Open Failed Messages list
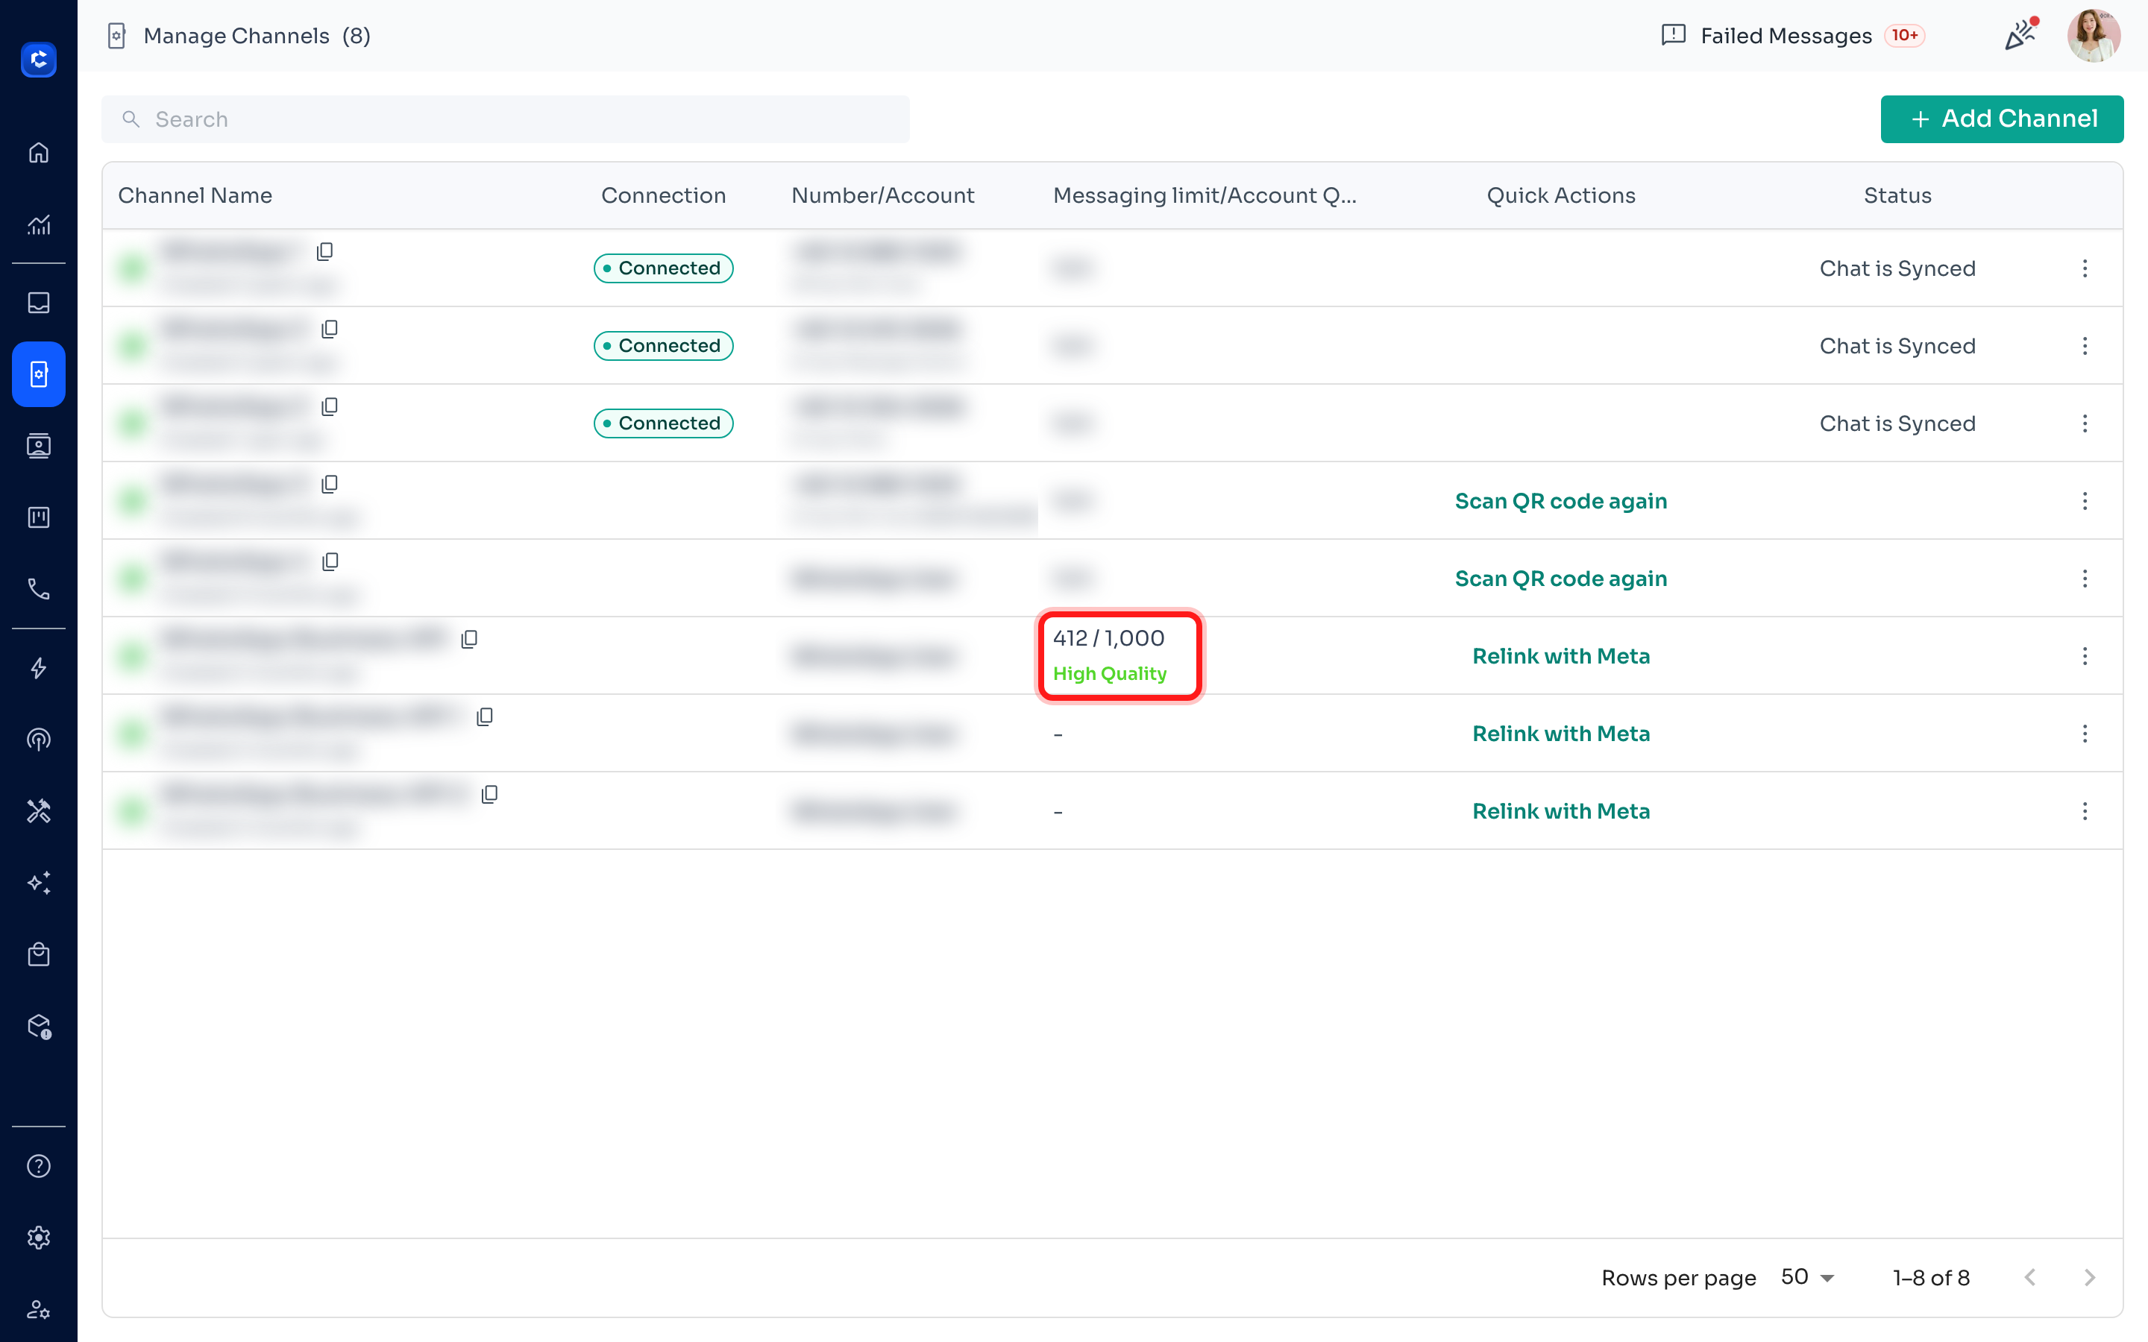Viewport: 2148px width, 1342px height. click(1792, 36)
